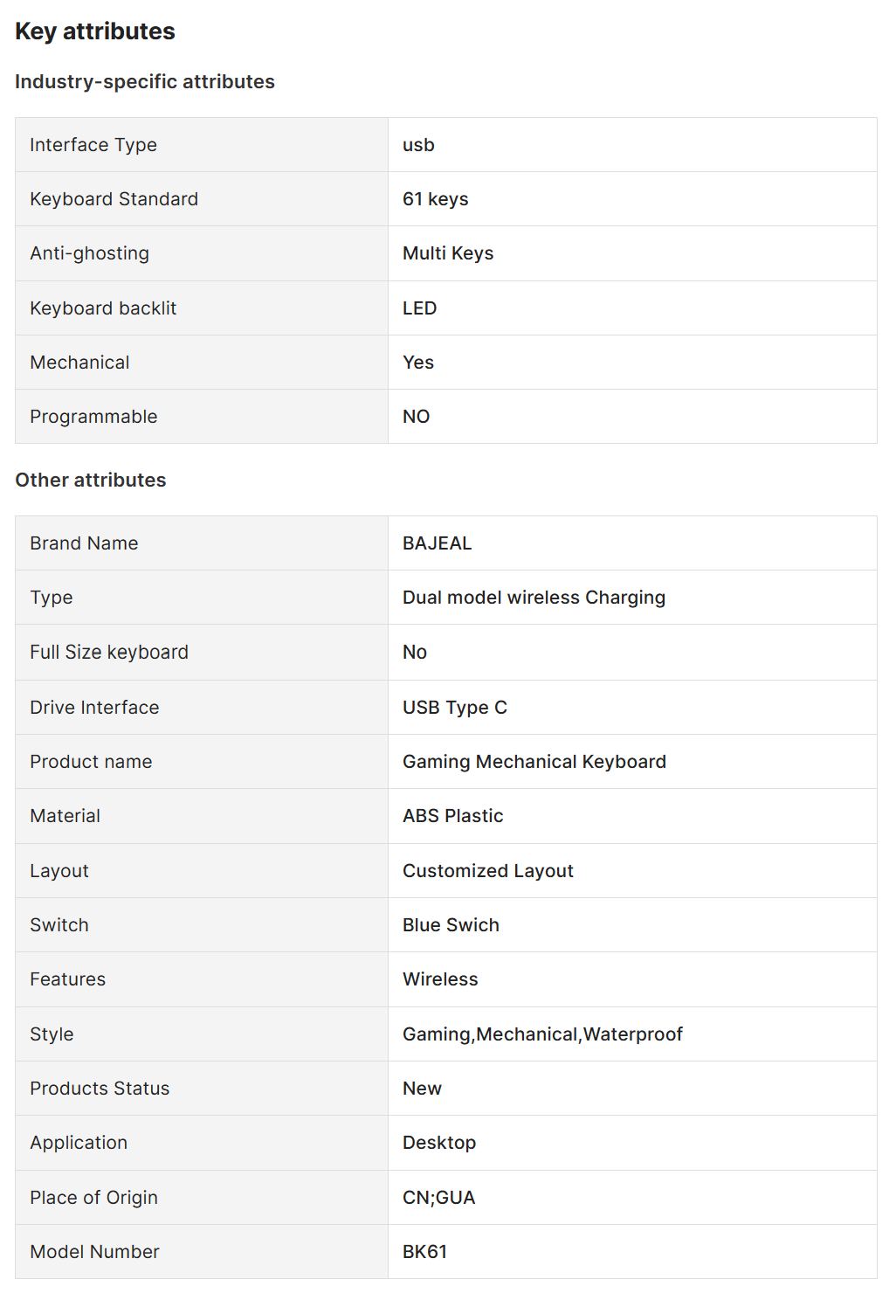The image size is (896, 1300).
Task: Select the USB Type C value
Action: pyautogui.click(x=454, y=708)
